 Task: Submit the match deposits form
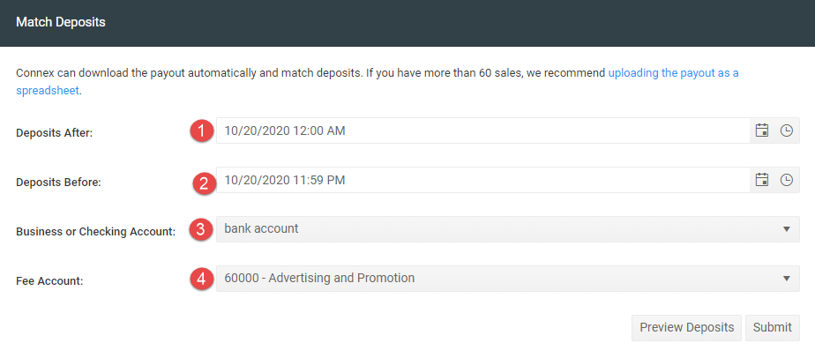[x=773, y=328]
